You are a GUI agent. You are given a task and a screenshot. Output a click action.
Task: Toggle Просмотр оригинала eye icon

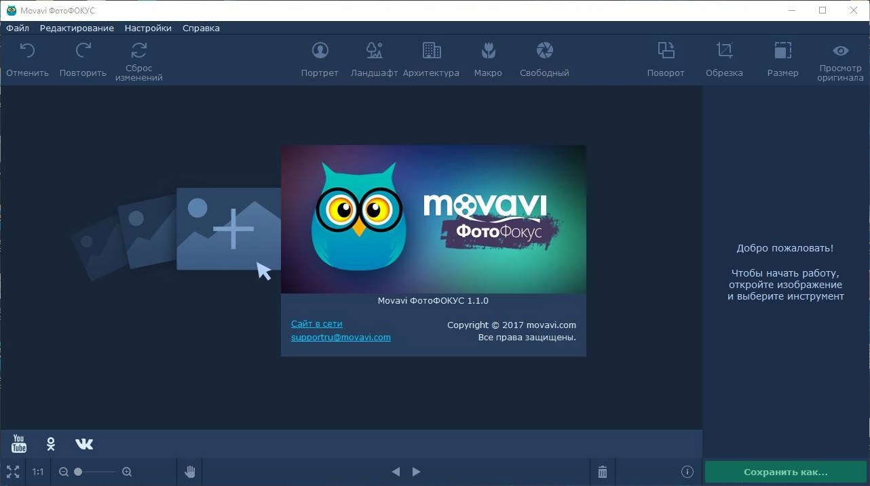pos(840,51)
